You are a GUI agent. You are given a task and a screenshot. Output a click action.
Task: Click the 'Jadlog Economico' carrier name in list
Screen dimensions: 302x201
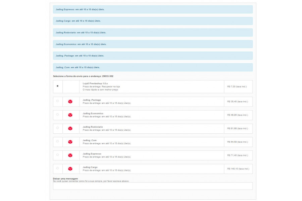pyautogui.click(x=93, y=114)
